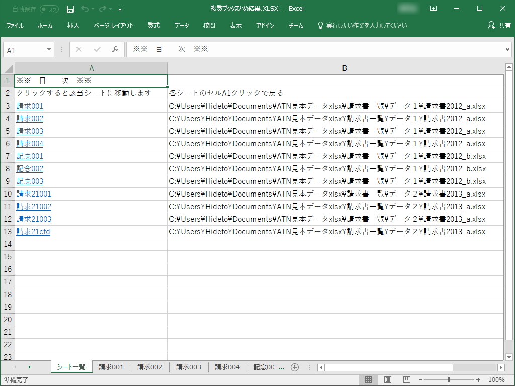Click the Ribbon Display Options icon
This screenshot has width=515, height=386.
(433, 9)
